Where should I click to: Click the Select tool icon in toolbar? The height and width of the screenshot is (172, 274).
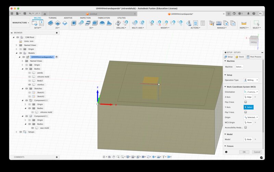tap(256, 23)
